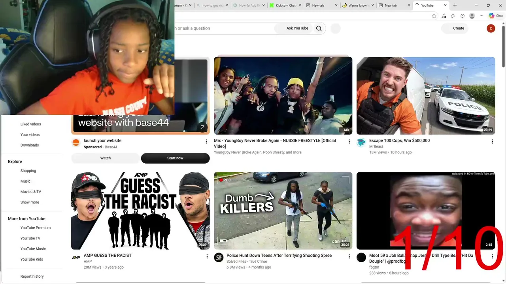This screenshot has height=284, width=506.
Task: Open Report history link
Action: (x=32, y=277)
